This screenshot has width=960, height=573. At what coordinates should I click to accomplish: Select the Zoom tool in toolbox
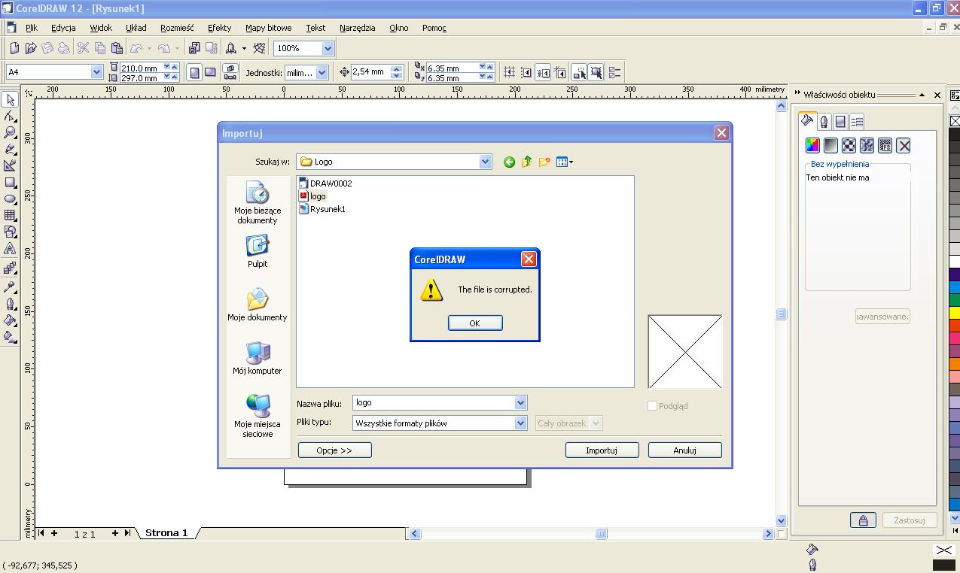coord(10,132)
